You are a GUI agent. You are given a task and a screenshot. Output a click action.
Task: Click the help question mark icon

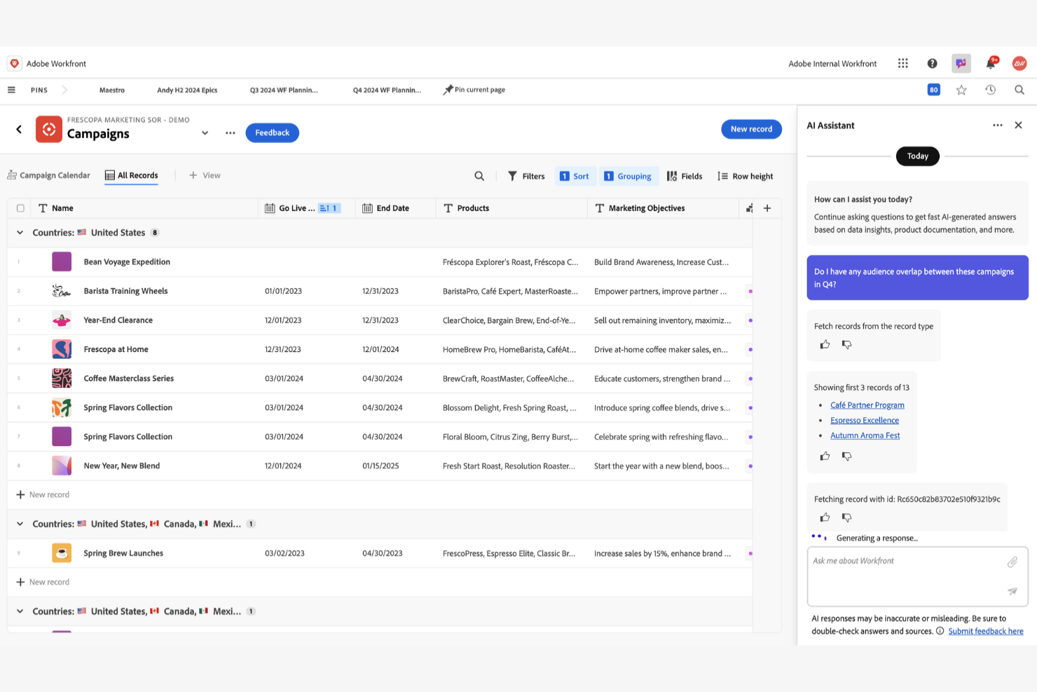[932, 62]
